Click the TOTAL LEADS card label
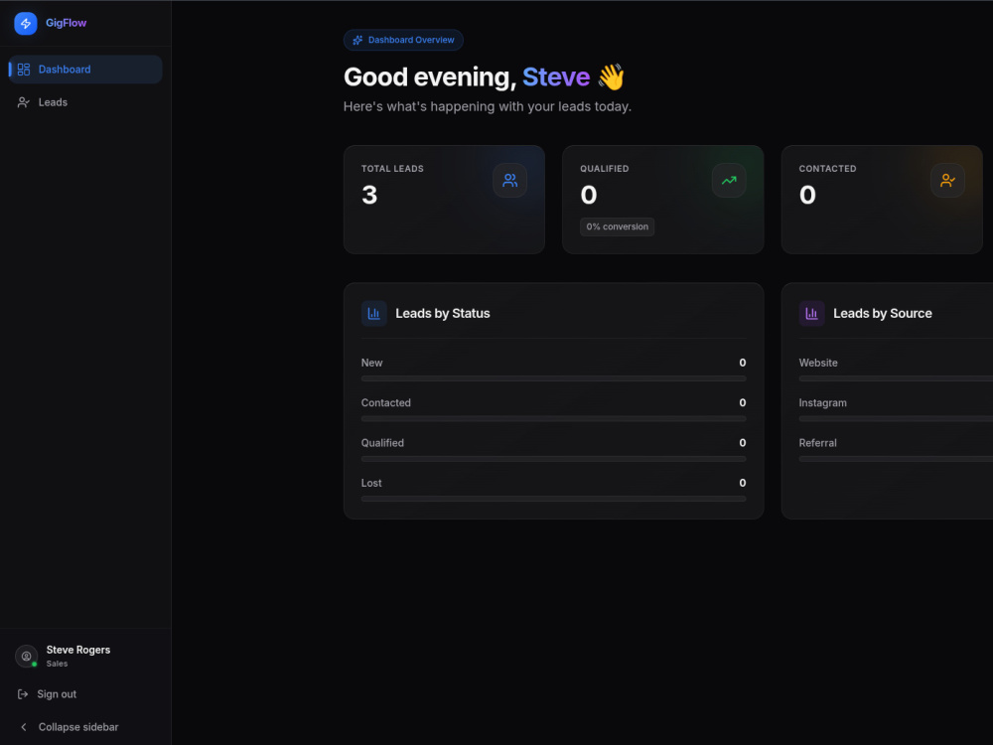The image size is (993, 745). pos(392,169)
